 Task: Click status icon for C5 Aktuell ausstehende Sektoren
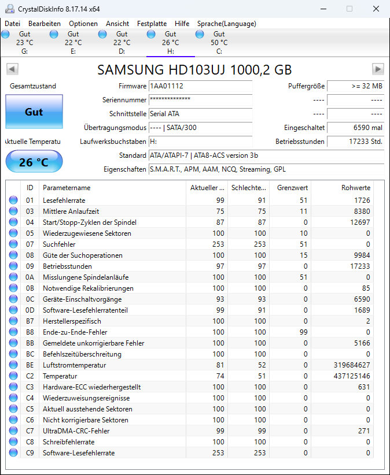tap(13, 409)
